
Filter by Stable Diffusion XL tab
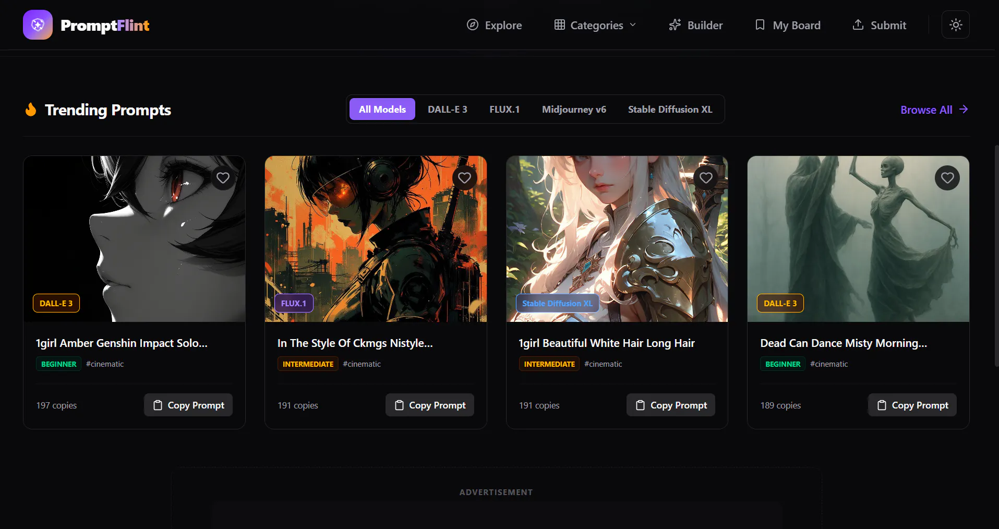click(x=670, y=109)
